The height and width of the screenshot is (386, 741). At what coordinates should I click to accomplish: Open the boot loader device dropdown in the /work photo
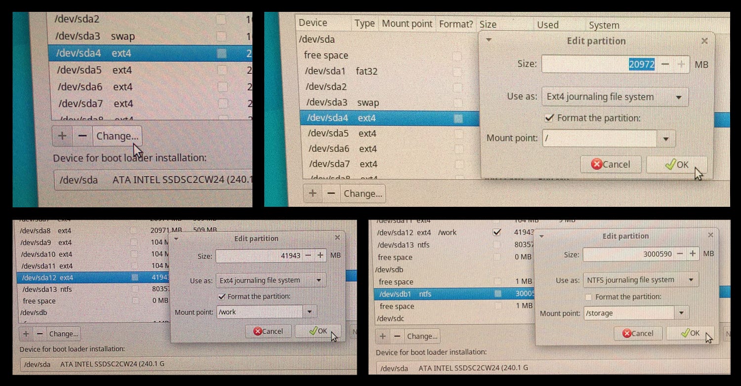pyautogui.click(x=188, y=364)
